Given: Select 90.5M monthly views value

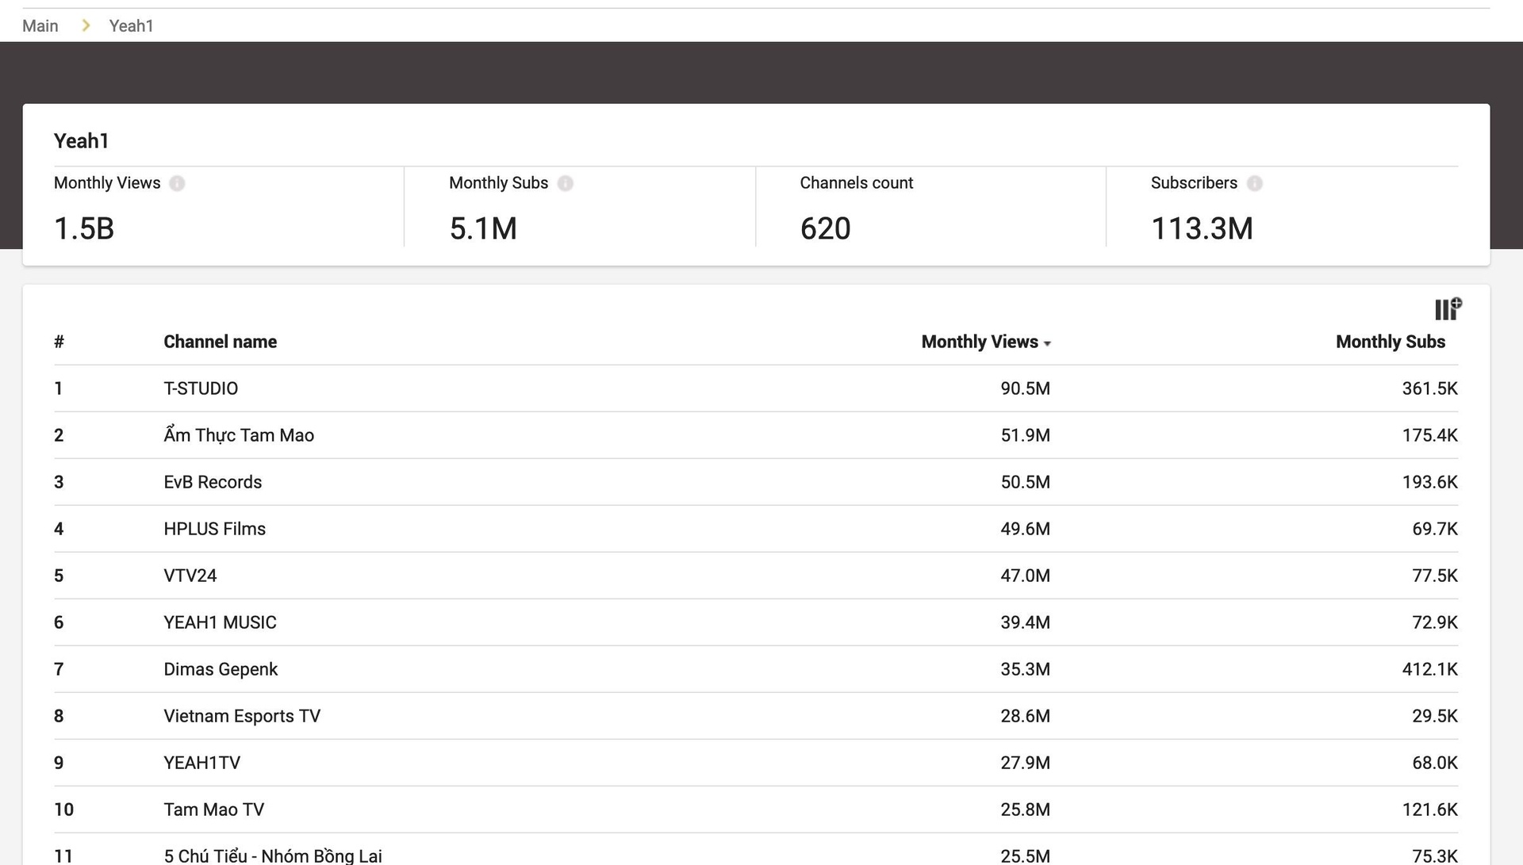Looking at the screenshot, I should point(1025,388).
